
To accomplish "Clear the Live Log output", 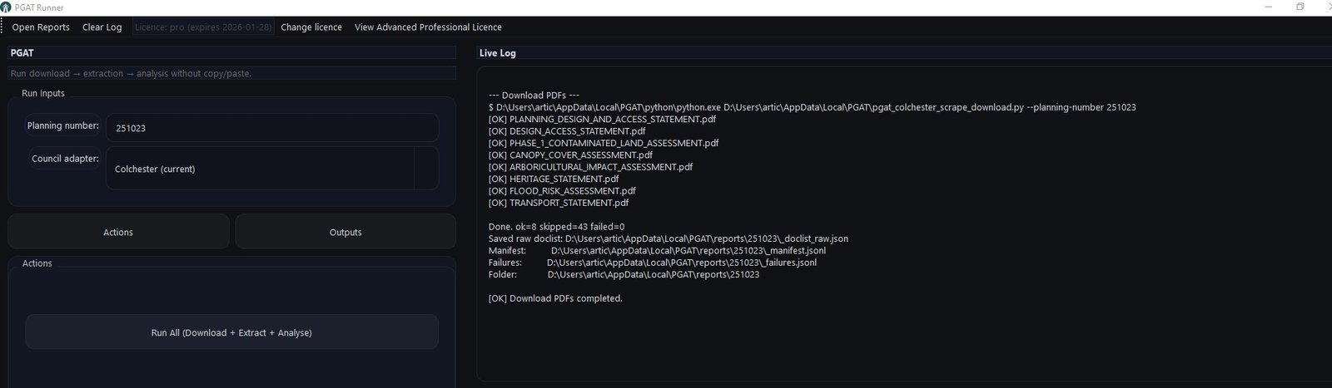I will coord(102,27).
